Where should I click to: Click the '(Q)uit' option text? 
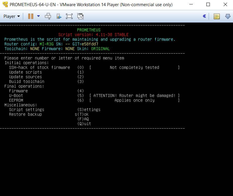(x=84, y=124)
